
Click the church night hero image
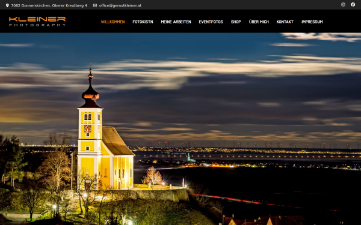pos(180,129)
